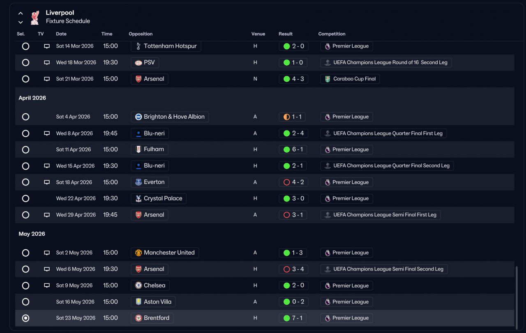Click win indicator on Crystal Palace result
Viewport: 526px width, 333px height.
point(286,199)
